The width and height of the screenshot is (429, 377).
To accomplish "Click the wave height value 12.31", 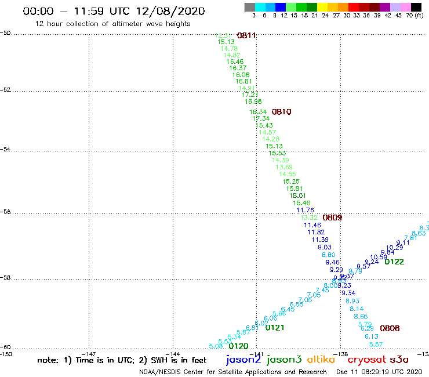I will coord(223,35).
